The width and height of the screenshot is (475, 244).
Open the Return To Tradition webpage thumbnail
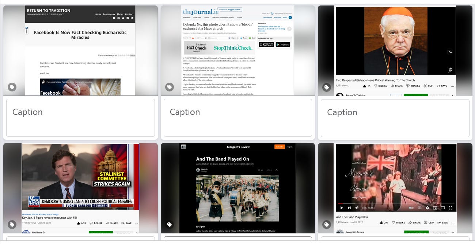(x=80, y=50)
